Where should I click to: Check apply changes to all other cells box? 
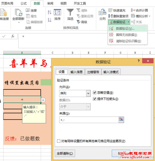[x=59, y=141]
